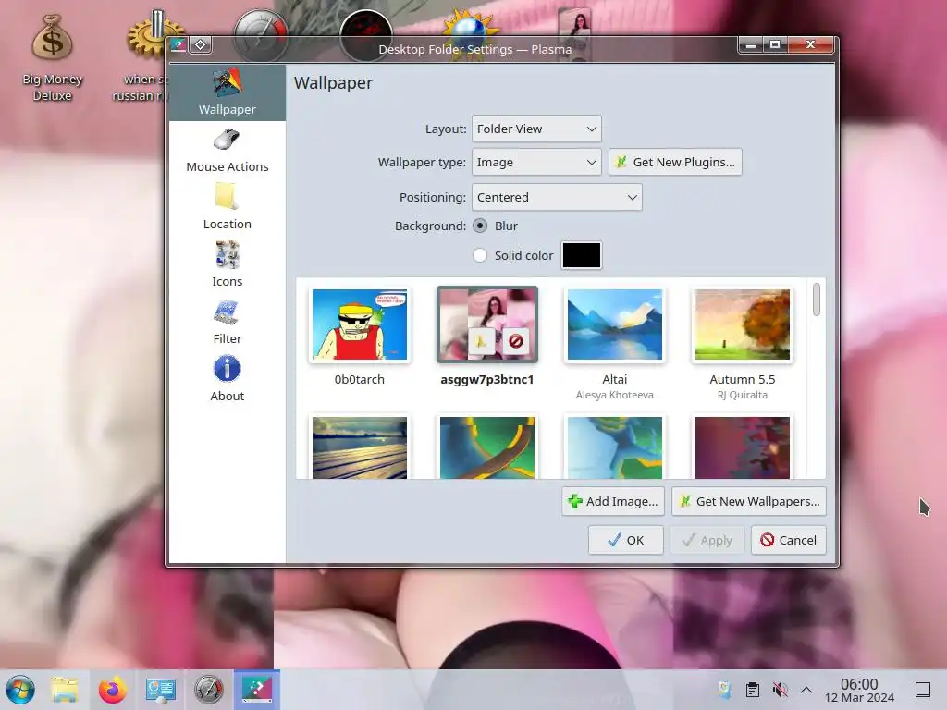
Task: Select the Plasma settings window taskbar entry
Action: coord(257,690)
